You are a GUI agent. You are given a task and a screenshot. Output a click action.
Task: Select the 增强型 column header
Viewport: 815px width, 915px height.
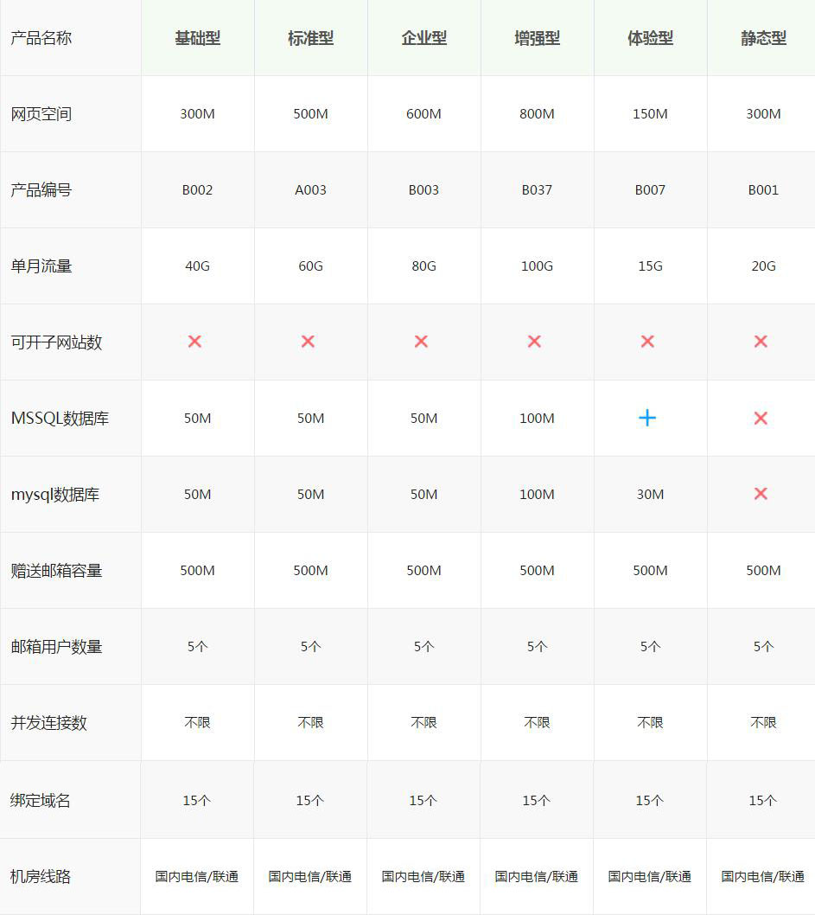click(537, 39)
